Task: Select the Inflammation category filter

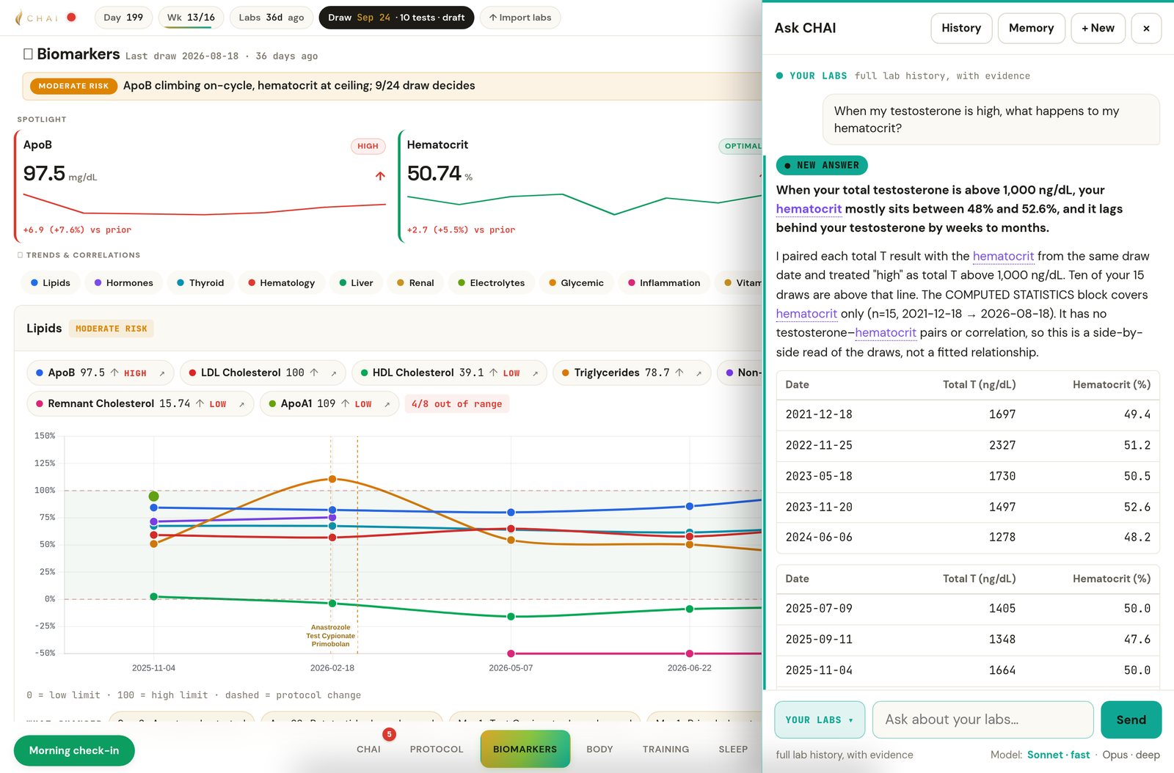Action: click(x=664, y=282)
